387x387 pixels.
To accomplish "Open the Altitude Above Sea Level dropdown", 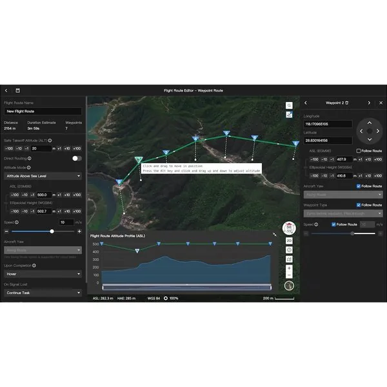I will click(x=43, y=176).
